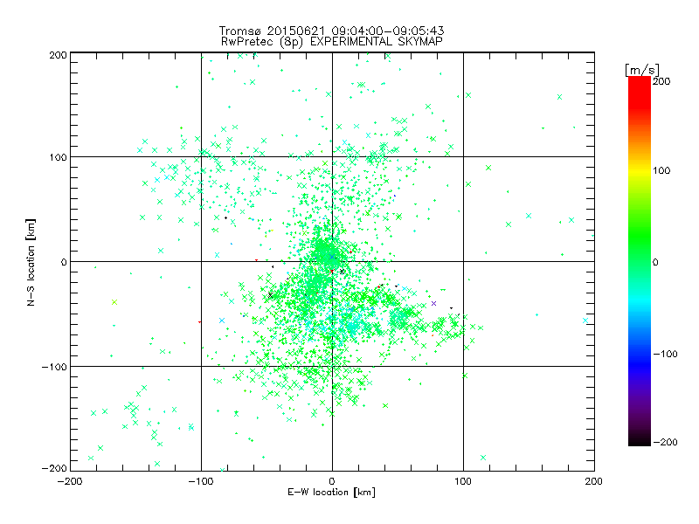
Task: Click the 'E-W location [km]' axis label
Action: tap(331, 492)
